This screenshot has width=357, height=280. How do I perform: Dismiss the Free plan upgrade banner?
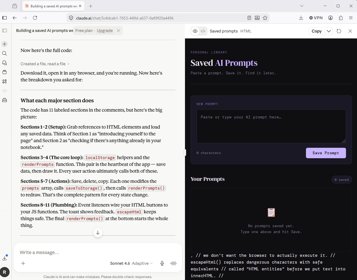[118, 31]
